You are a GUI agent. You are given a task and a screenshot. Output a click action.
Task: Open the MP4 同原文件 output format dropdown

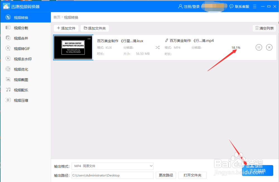(x=112, y=166)
